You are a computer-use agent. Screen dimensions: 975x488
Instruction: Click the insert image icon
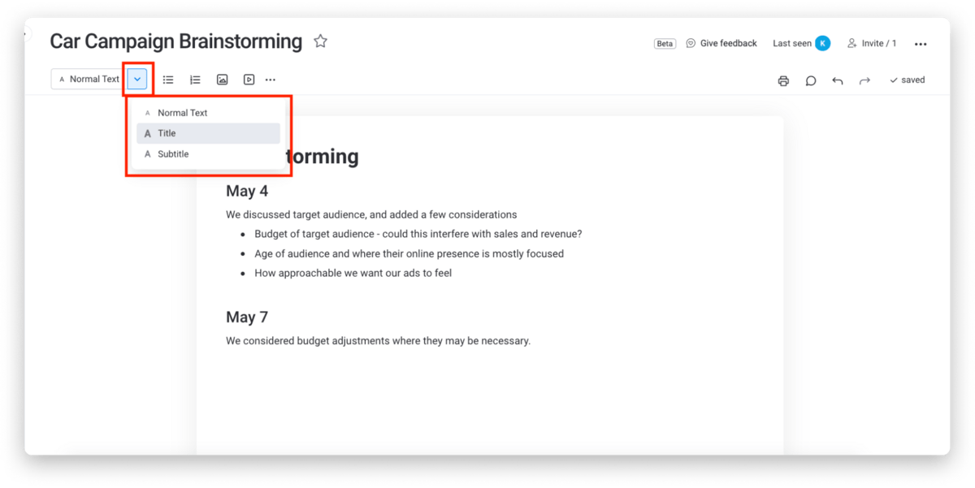[x=222, y=80]
